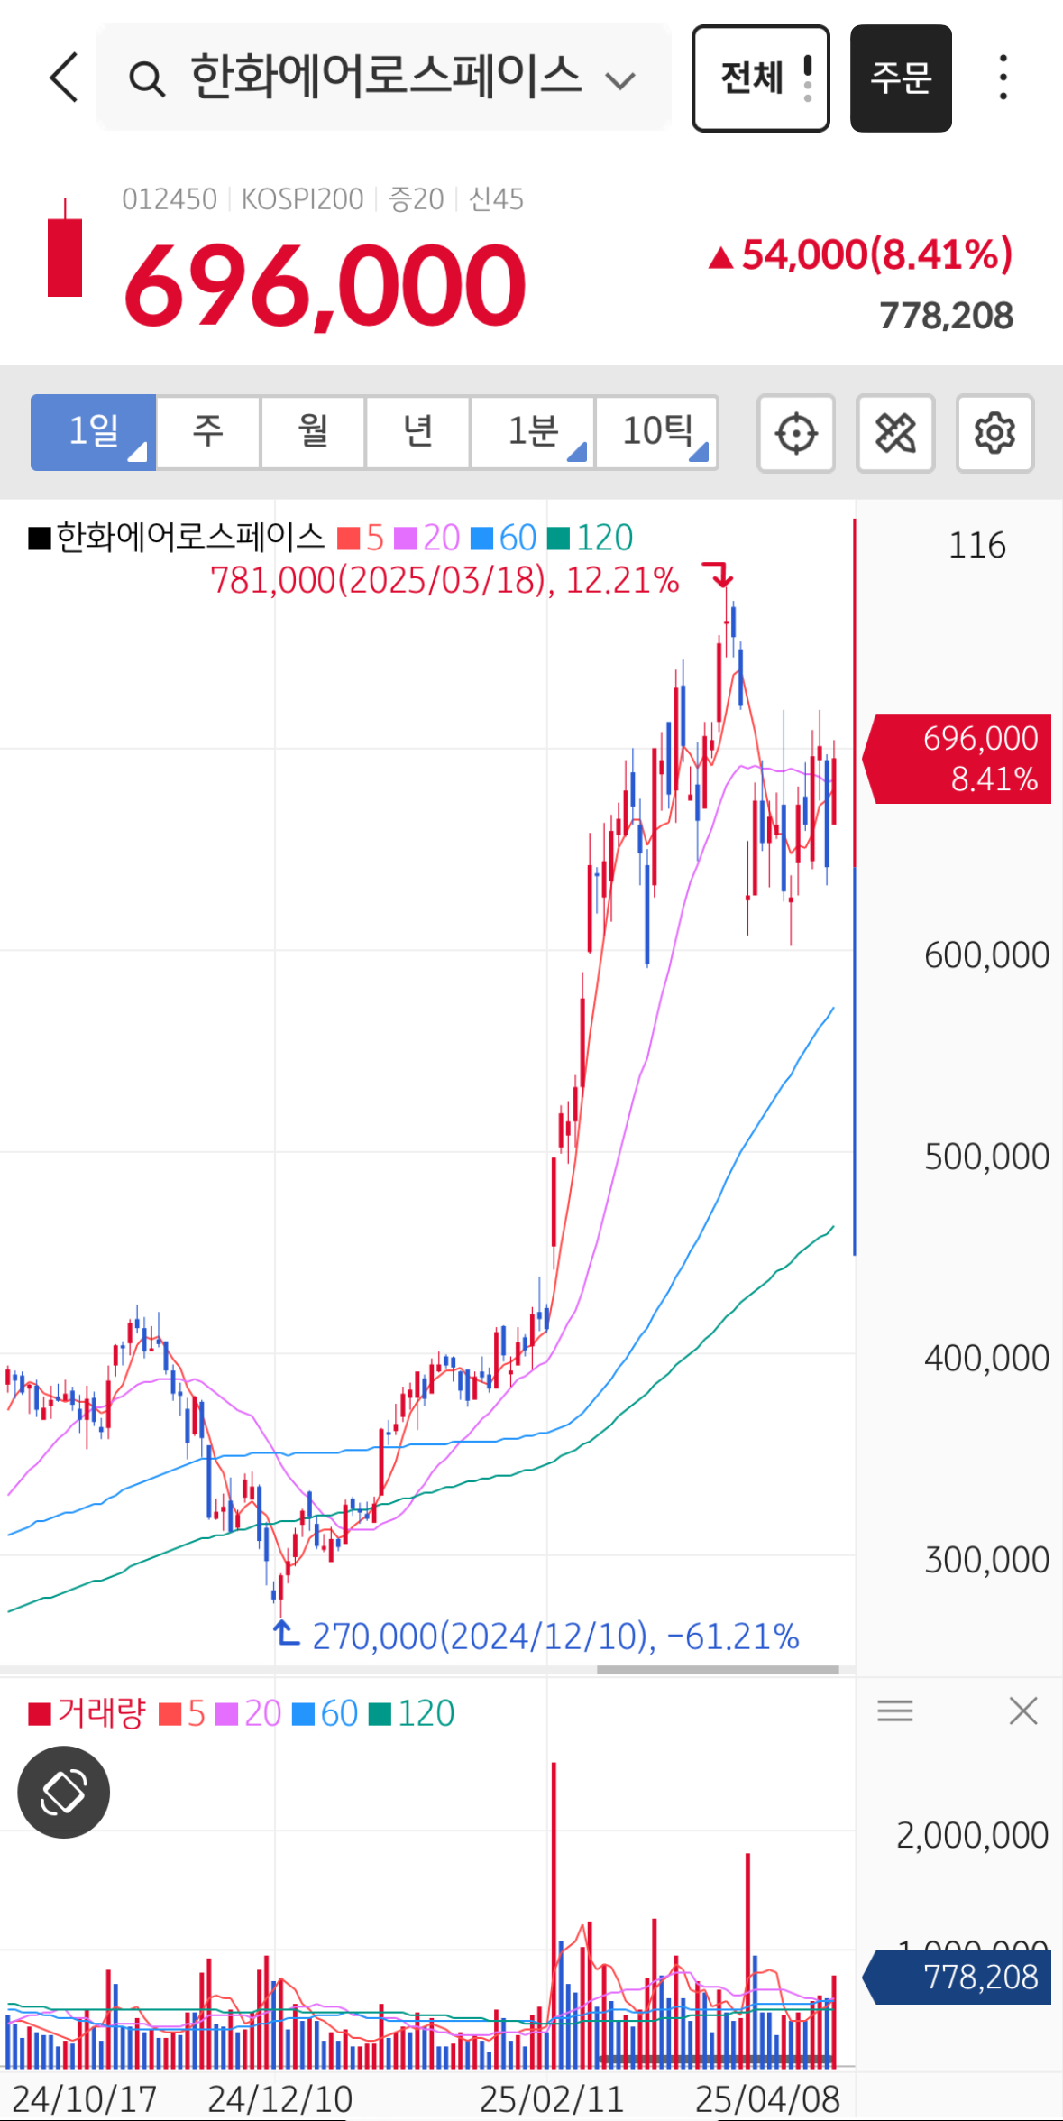Tap the price chart 120-day MA legend

(591, 539)
